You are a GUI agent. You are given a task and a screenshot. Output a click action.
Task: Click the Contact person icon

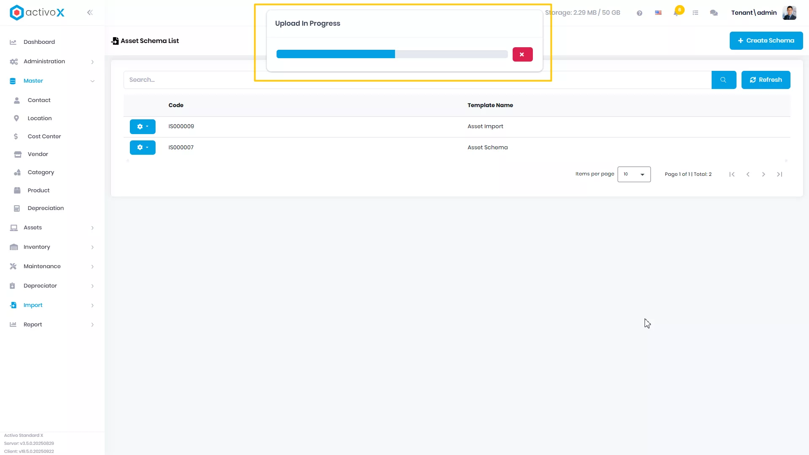coord(17,100)
